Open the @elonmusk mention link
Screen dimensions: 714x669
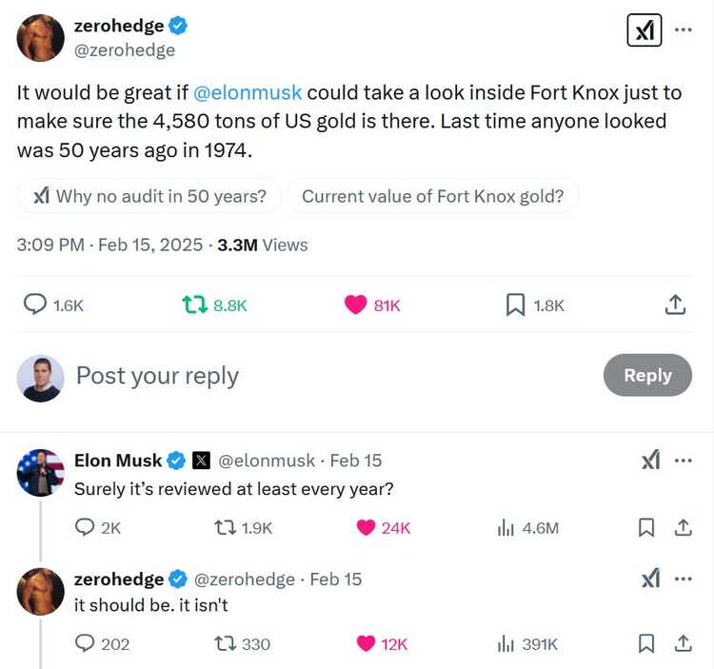(x=248, y=93)
